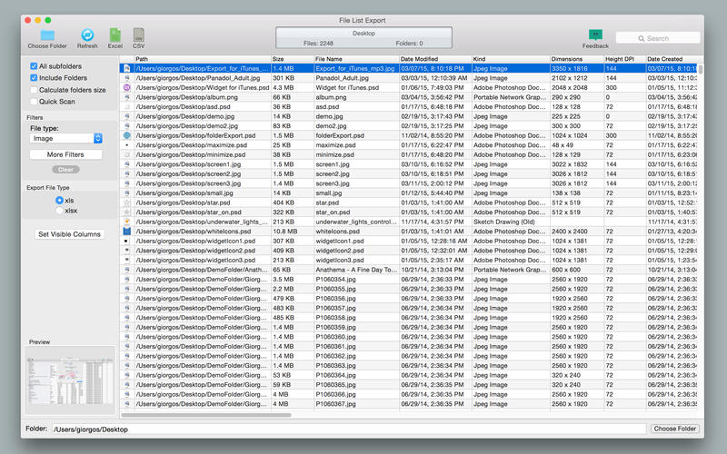Click the Refresh toolbar icon

(x=87, y=35)
